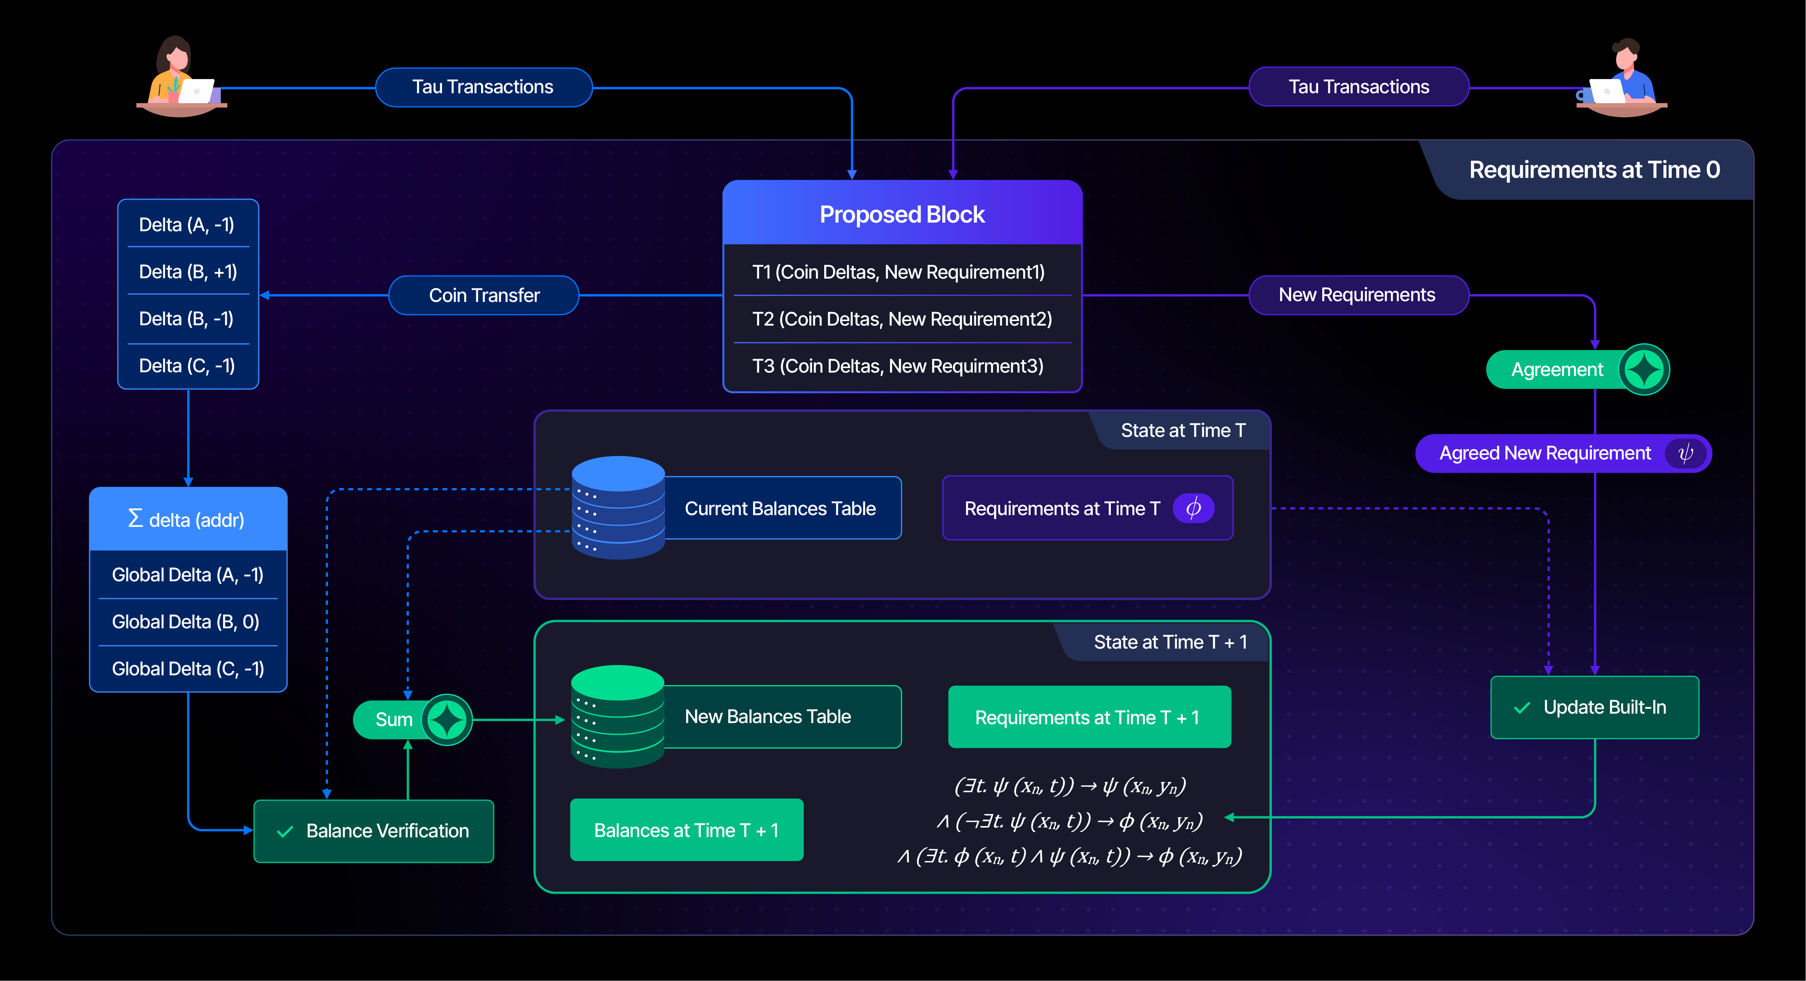The image size is (1806, 981).
Task: Click the star icon beside Sum
Action: click(x=447, y=720)
